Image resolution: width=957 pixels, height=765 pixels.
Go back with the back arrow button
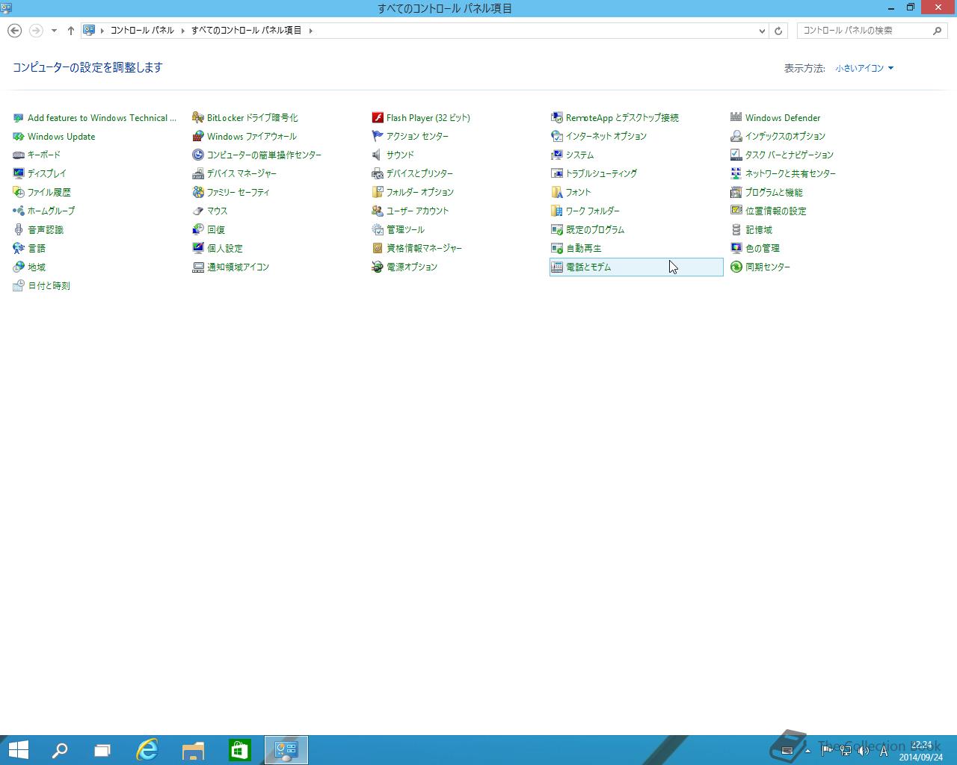click(14, 31)
